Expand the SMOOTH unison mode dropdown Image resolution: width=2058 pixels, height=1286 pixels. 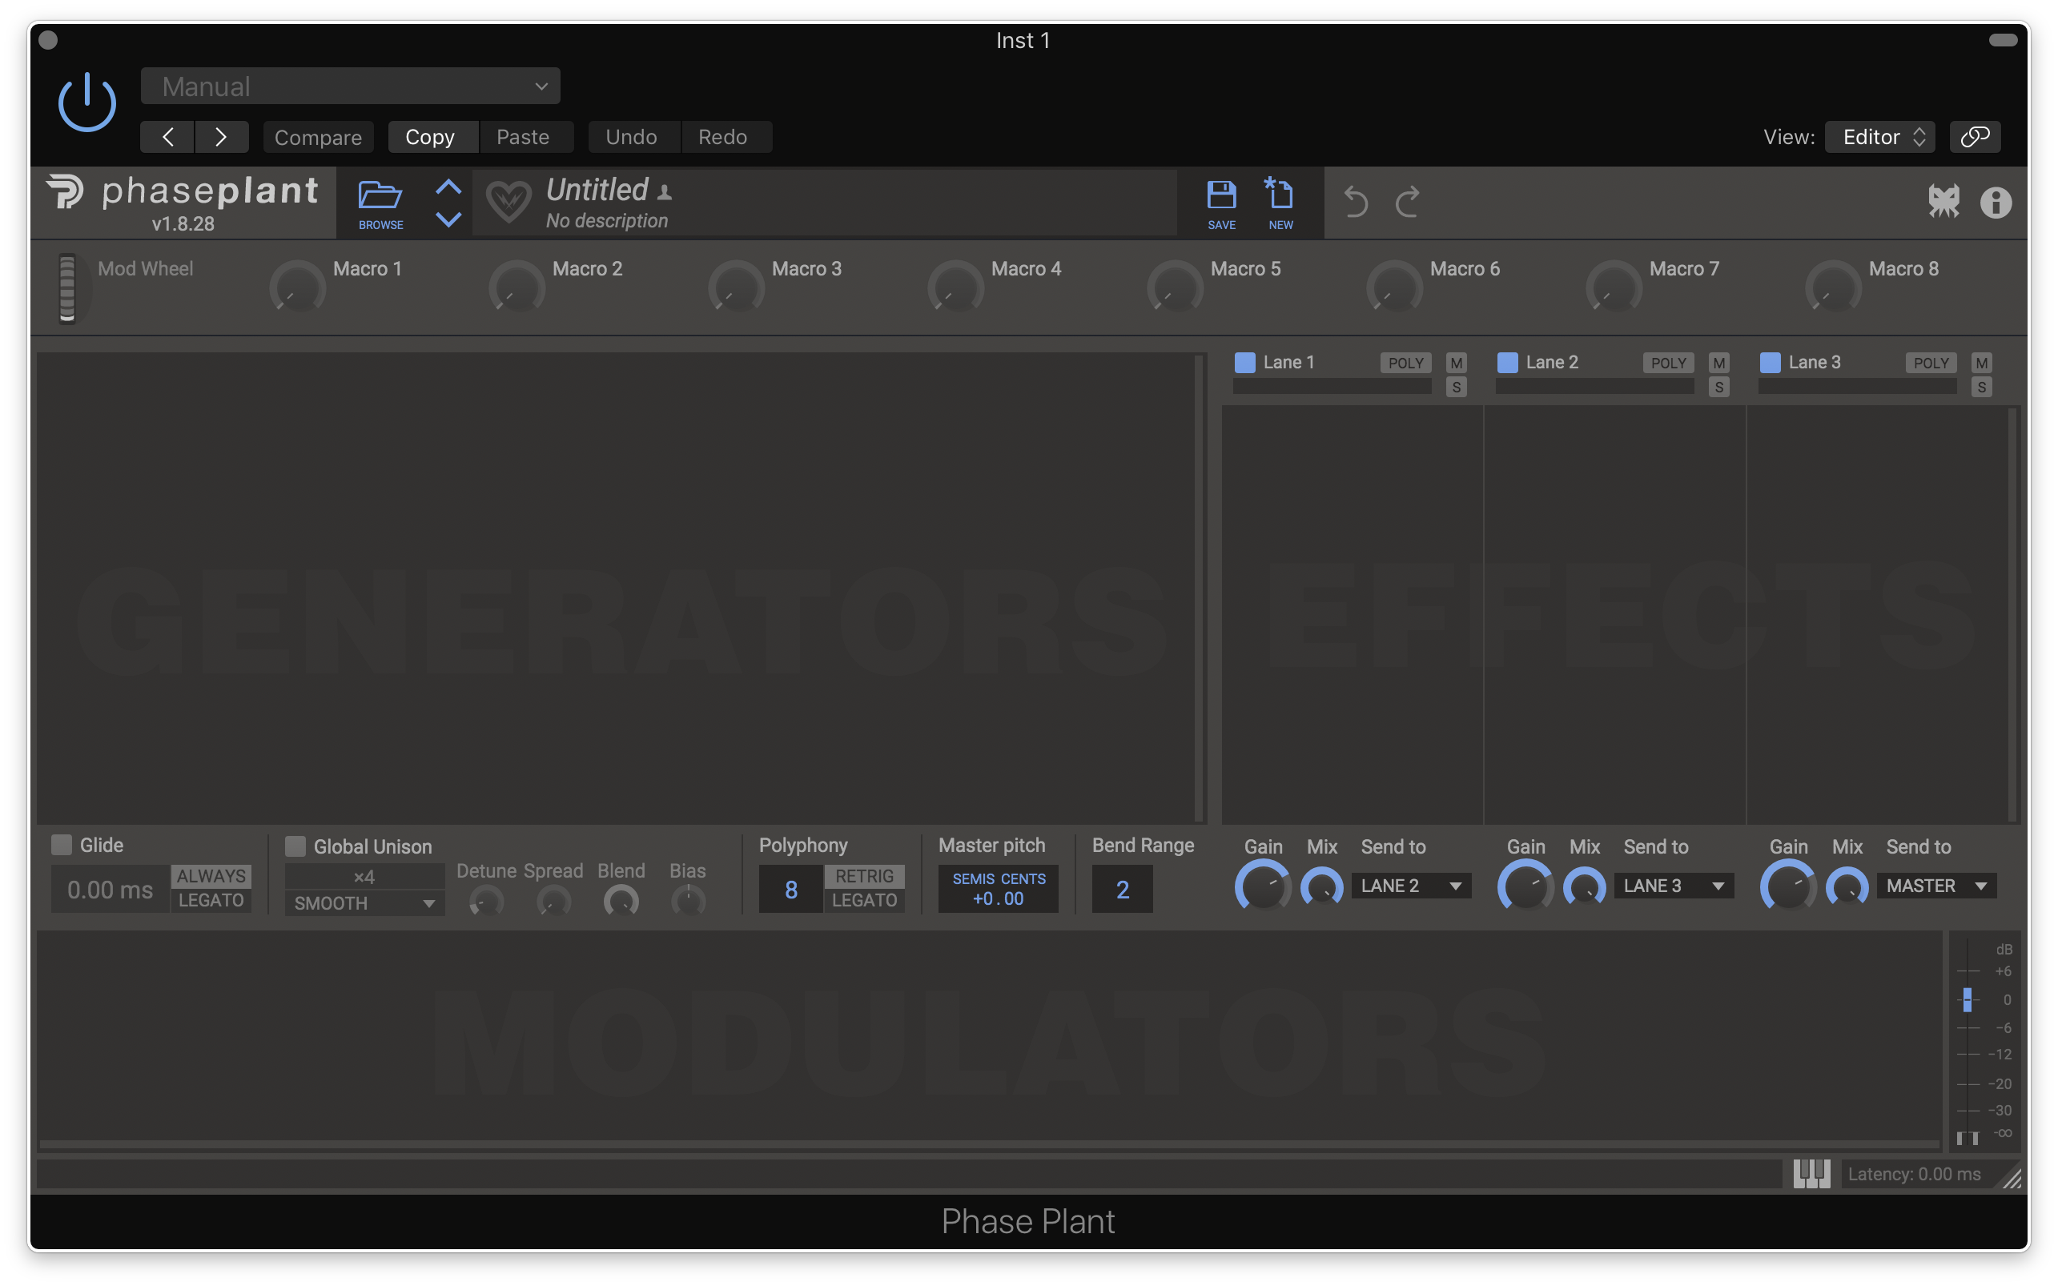tap(364, 903)
